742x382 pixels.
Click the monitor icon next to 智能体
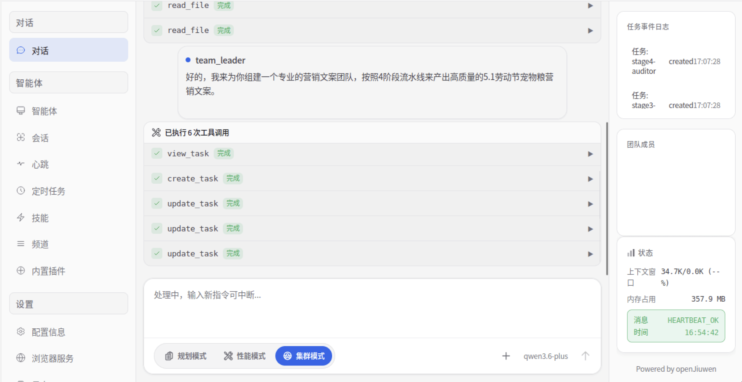point(21,111)
